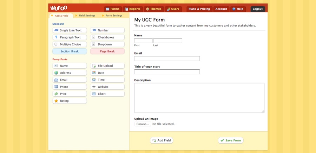
Task: Select the My UGC Form title
Action: coord(149,20)
